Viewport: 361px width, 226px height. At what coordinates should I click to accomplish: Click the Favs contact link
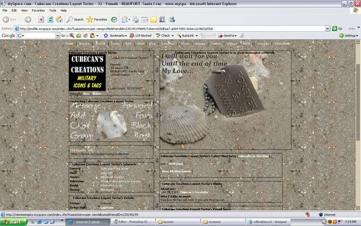[x=144, y=115]
